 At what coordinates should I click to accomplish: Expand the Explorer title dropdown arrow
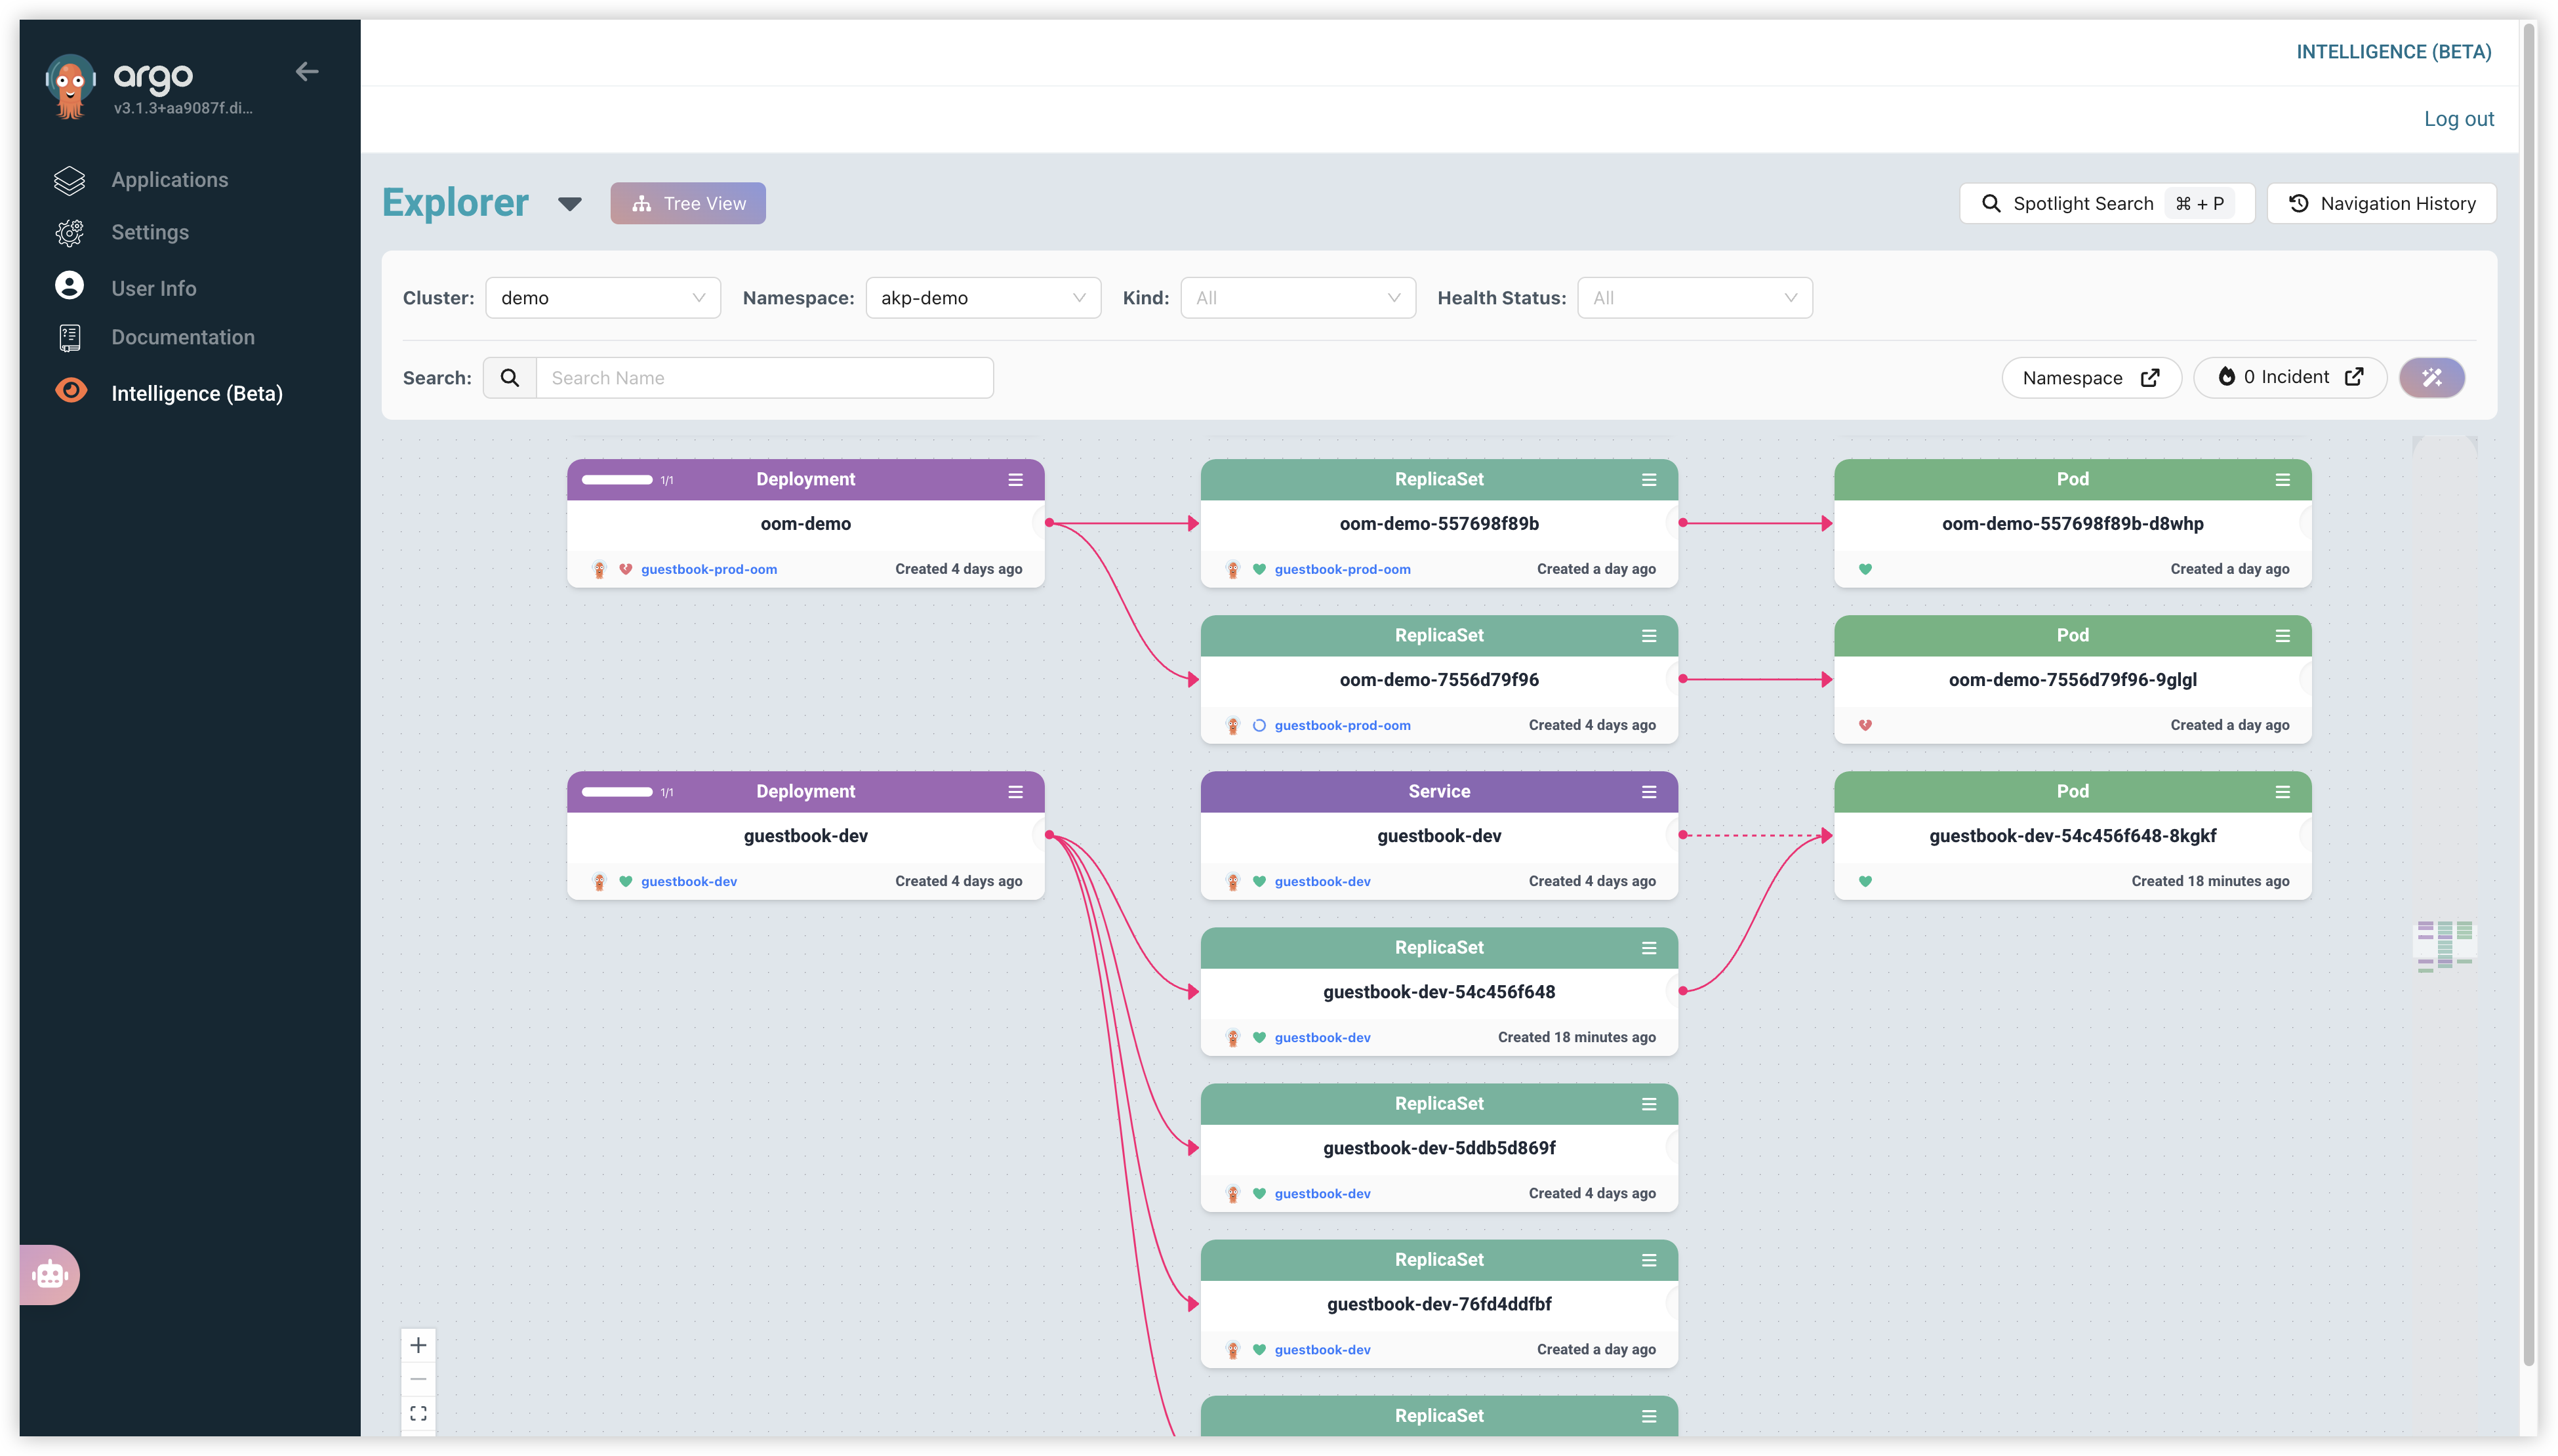tap(570, 204)
